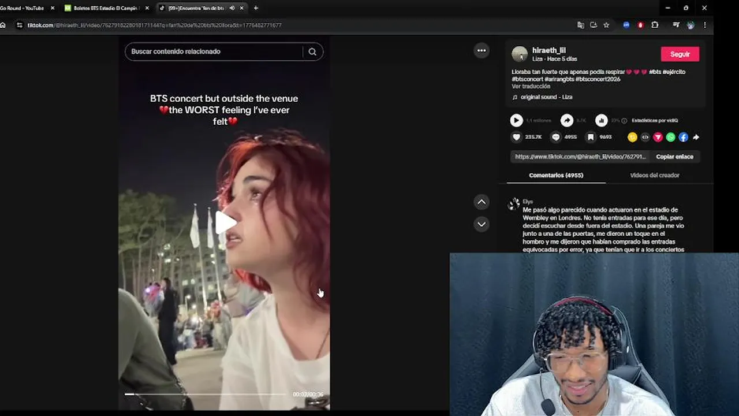Close the Boletos BTS browser tab
Screen dimensions: 739x416
point(147,8)
